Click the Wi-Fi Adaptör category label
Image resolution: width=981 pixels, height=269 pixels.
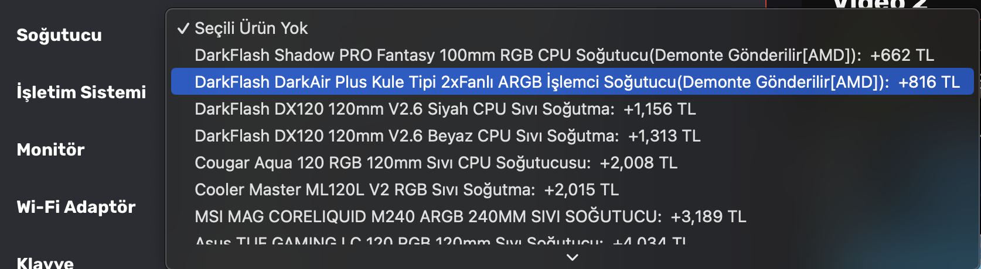(x=76, y=207)
